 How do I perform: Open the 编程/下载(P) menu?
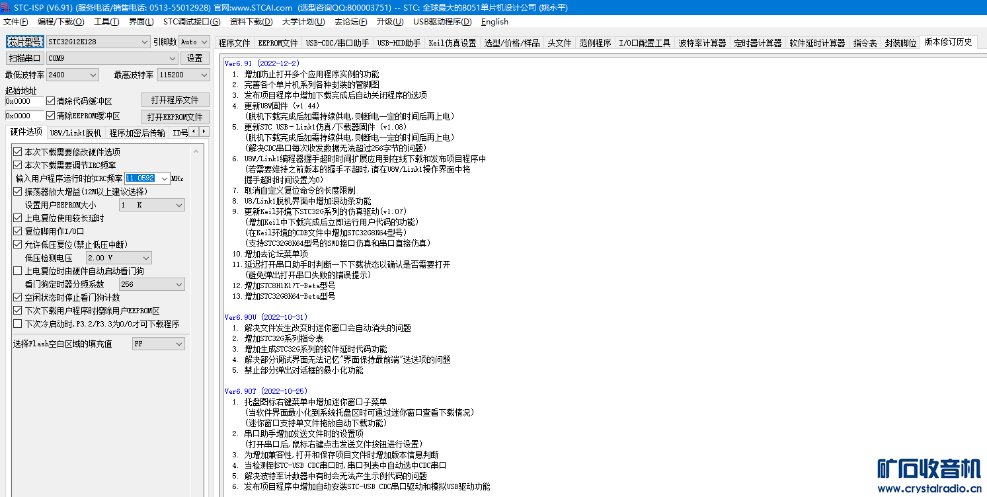(61, 22)
